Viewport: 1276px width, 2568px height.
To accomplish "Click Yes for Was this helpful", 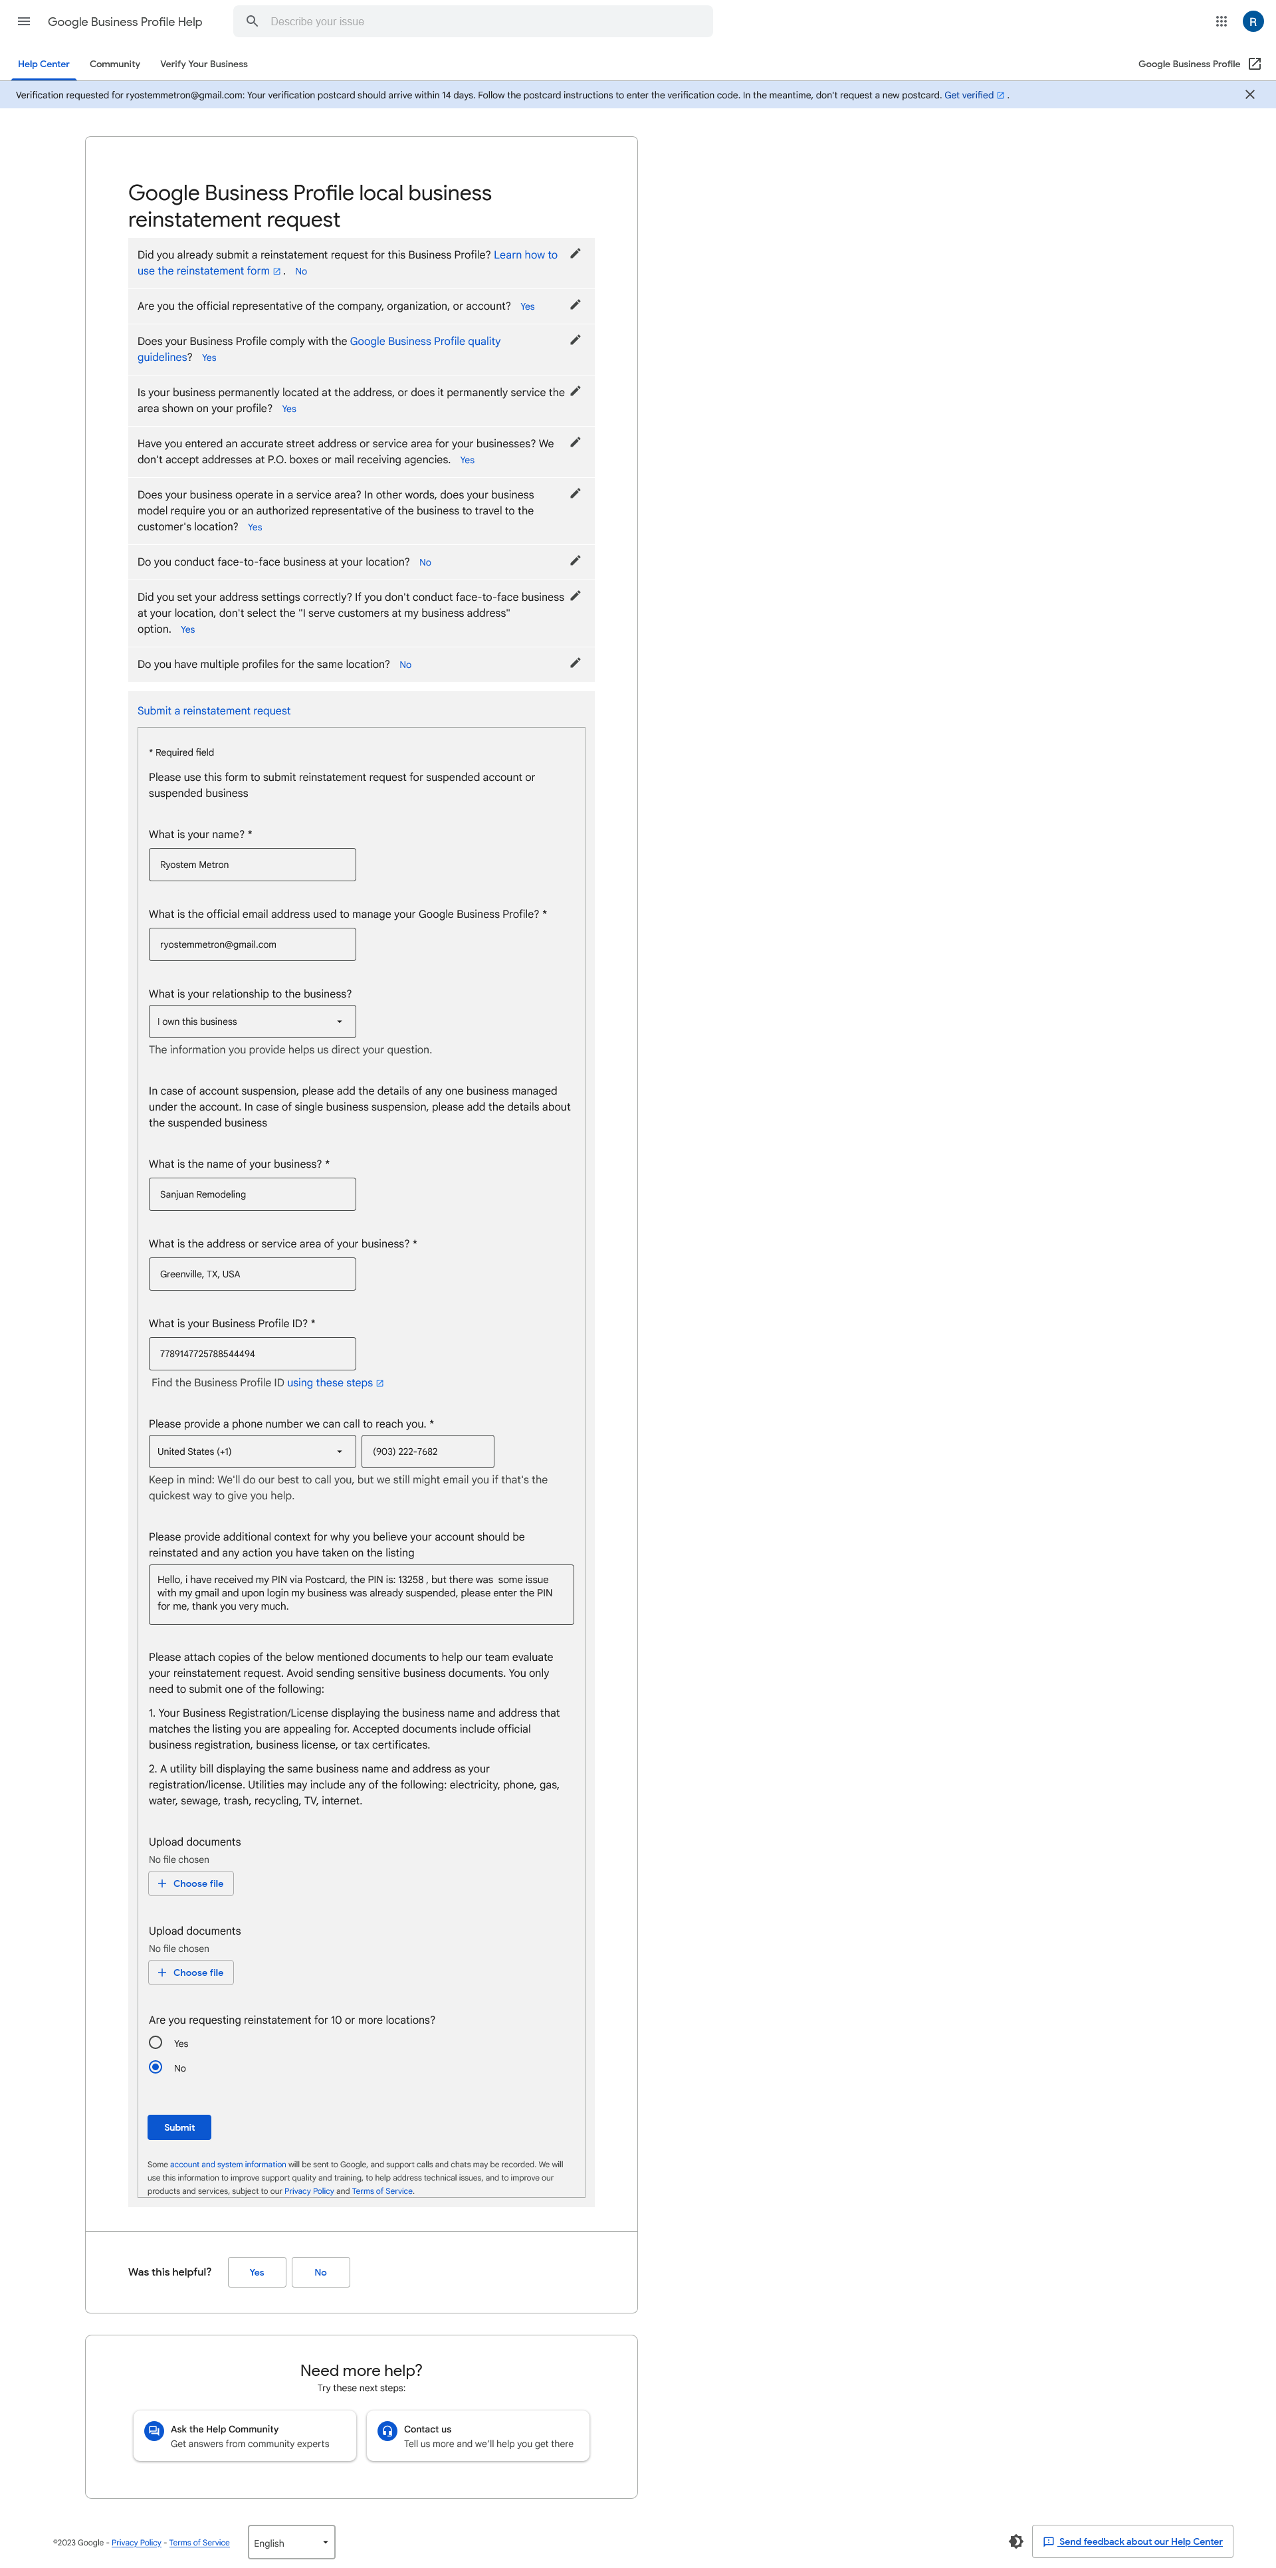I will (x=257, y=2272).
